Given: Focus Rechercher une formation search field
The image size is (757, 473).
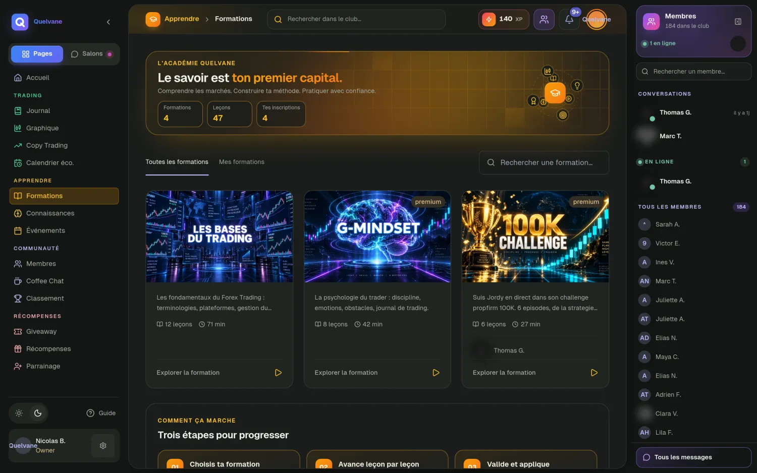Looking at the screenshot, I should 544,163.
